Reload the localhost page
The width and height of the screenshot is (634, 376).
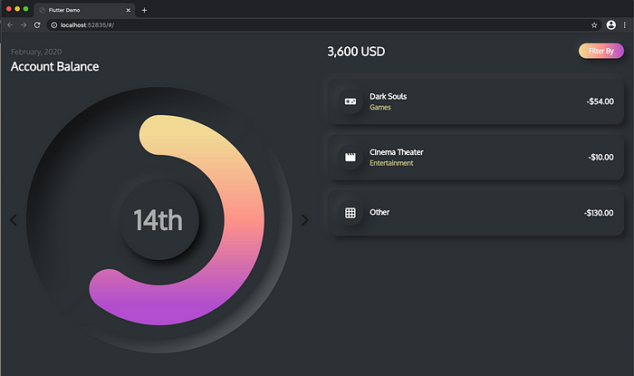[x=37, y=25]
